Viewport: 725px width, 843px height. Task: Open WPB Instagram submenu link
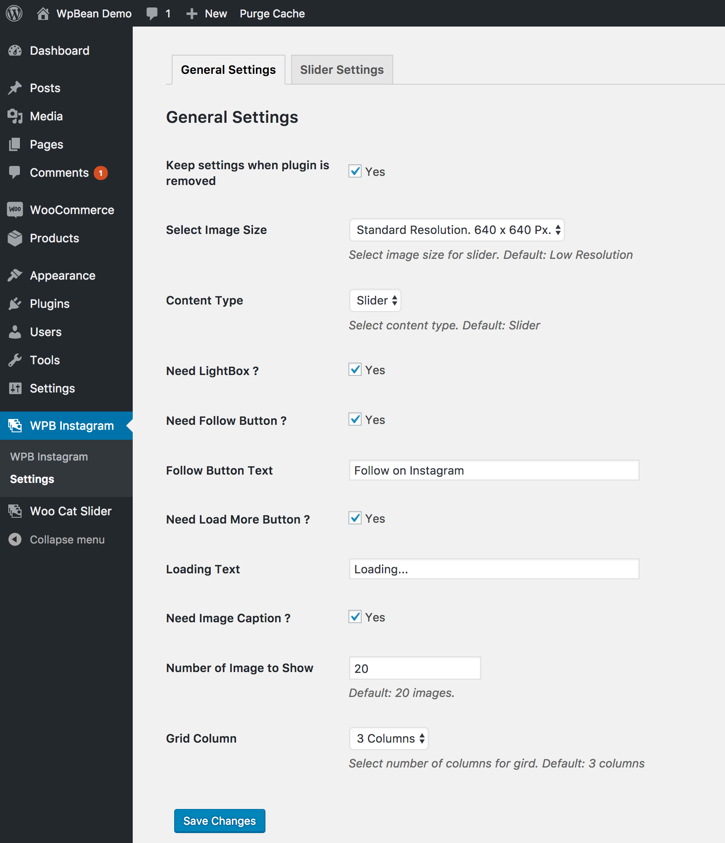coord(49,456)
